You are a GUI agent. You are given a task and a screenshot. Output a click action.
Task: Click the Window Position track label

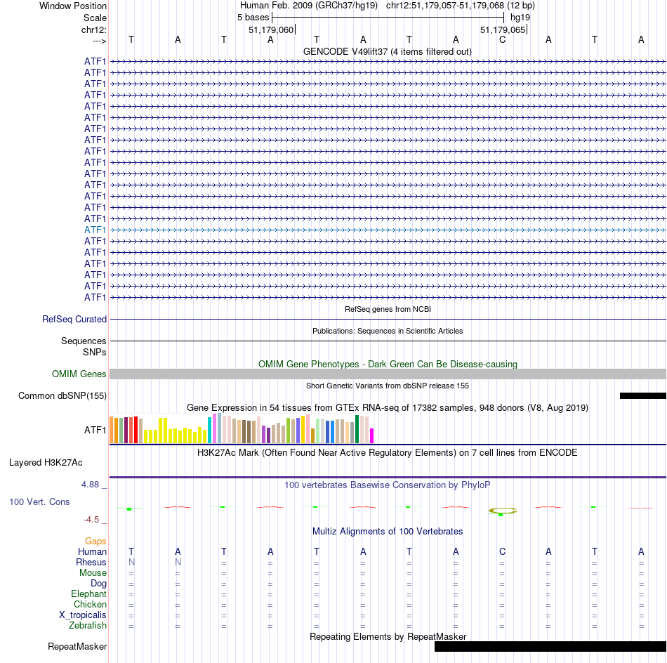pos(73,6)
